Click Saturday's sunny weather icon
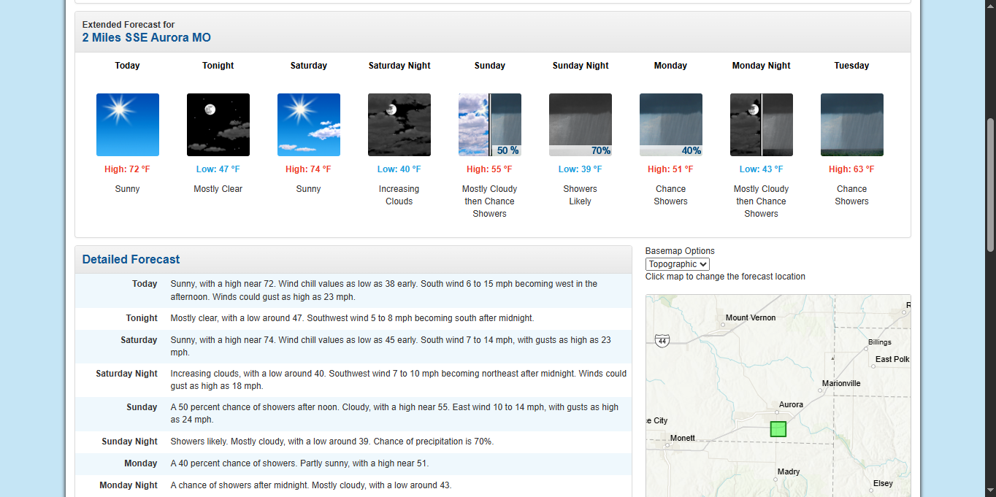Screen dimensions: 996x497 [308, 125]
